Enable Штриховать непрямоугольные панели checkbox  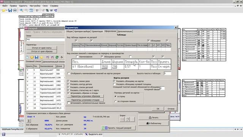click(x=69, y=103)
